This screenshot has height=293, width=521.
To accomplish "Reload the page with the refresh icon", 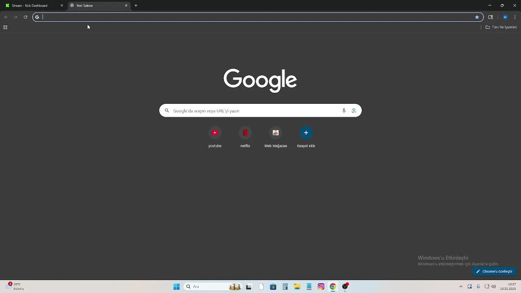I will pos(25,17).
